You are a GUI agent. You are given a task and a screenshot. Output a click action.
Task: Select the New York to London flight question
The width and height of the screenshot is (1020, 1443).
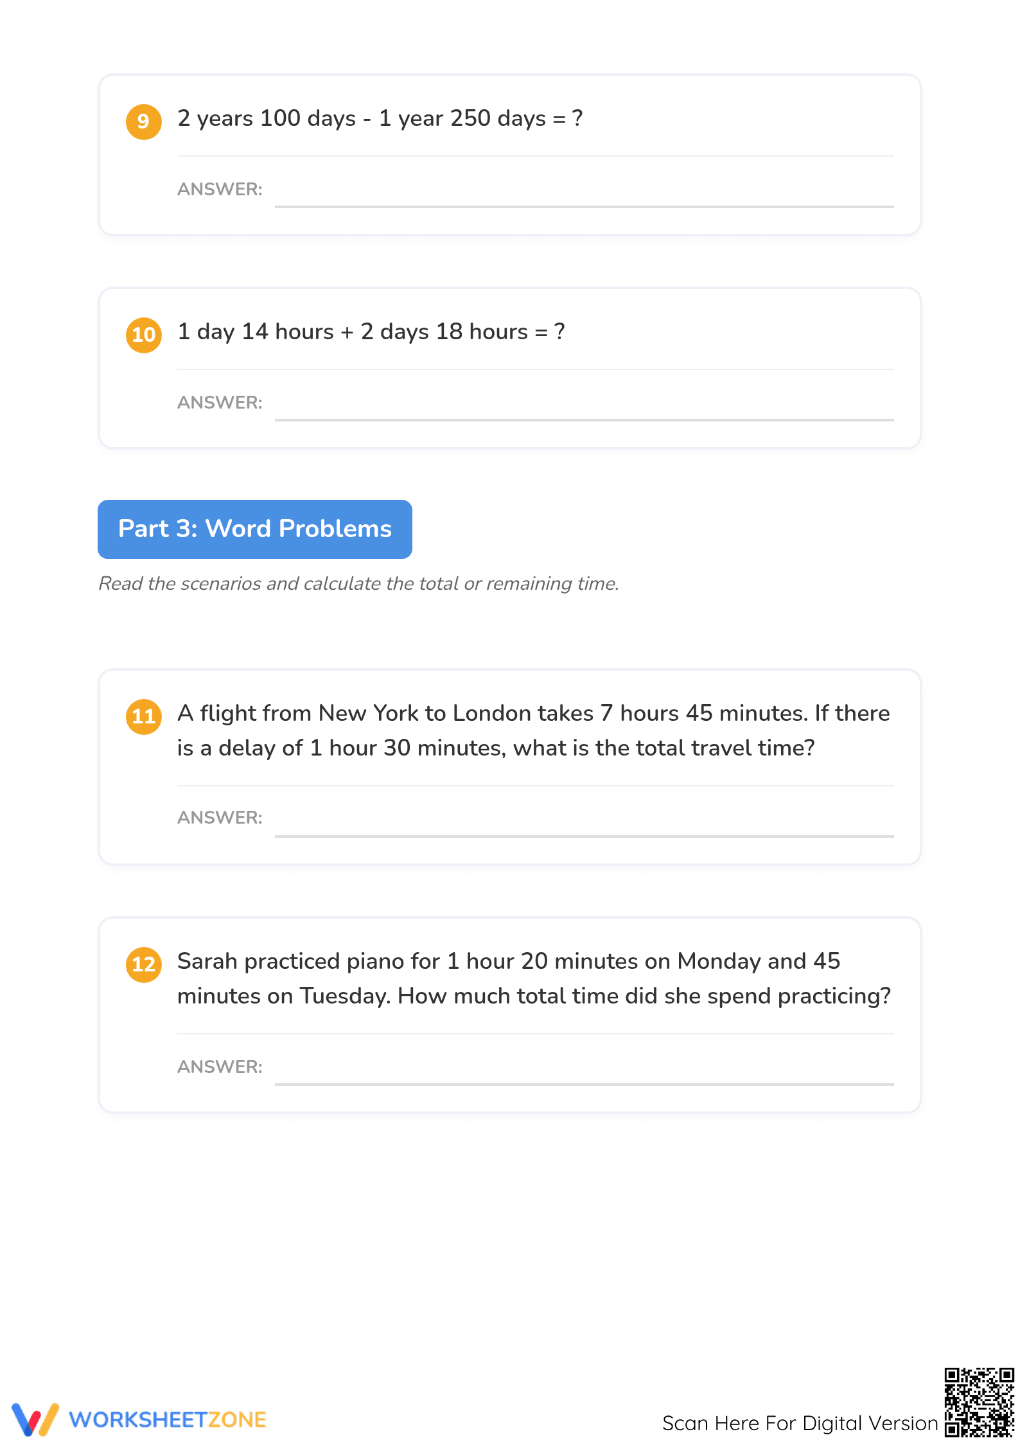pyautogui.click(x=534, y=730)
